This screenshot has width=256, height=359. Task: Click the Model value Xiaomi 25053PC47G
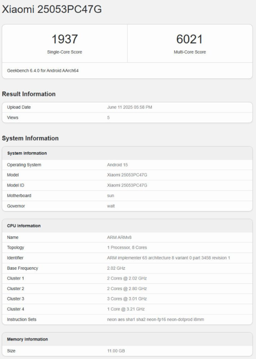pyautogui.click(x=127, y=175)
